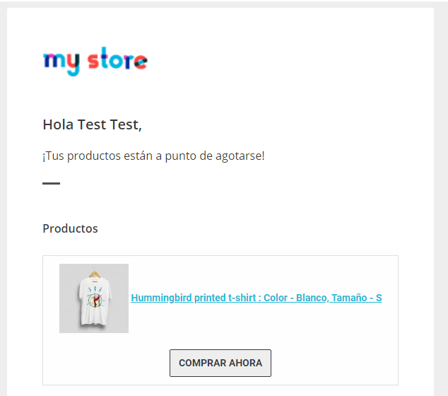Open the Hummingbird printed t-shirt link
This screenshot has height=396, width=448.
[257, 298]
